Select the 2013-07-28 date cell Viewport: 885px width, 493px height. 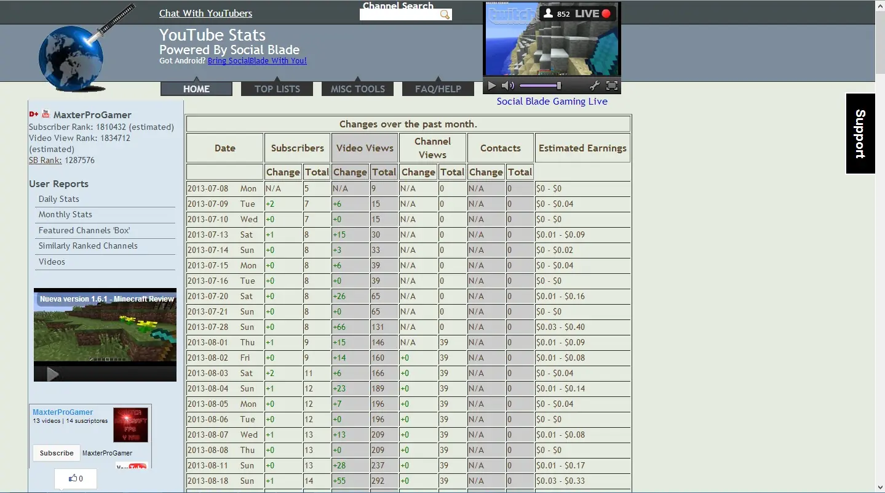click(x=224, y=327)
